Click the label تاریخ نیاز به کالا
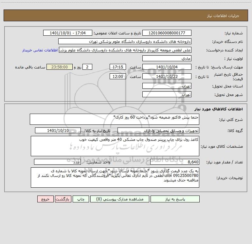This screenshot has width=252, height=244. (97, 131)
